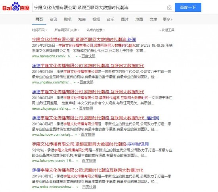This screenshot has height=192, width=218.
Task: Expand arrow beside www.jingshiw.com URL
Action: click(75, 82)
